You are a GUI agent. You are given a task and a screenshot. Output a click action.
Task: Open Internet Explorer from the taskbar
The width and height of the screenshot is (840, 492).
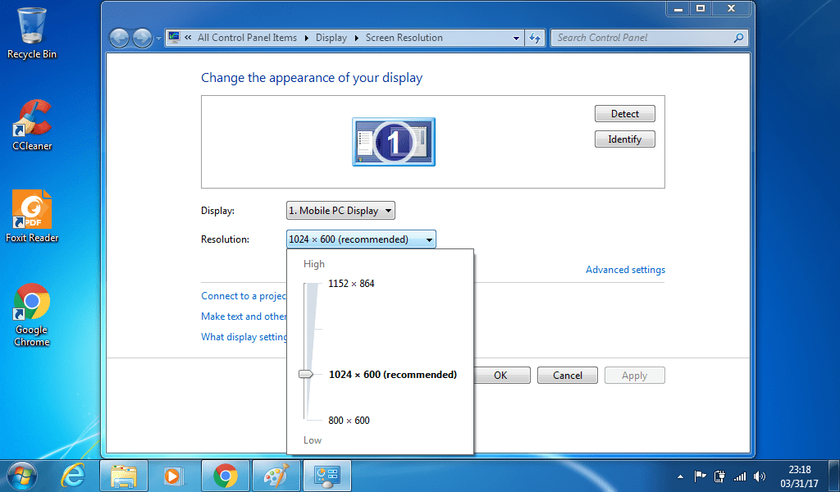point(73,476)
